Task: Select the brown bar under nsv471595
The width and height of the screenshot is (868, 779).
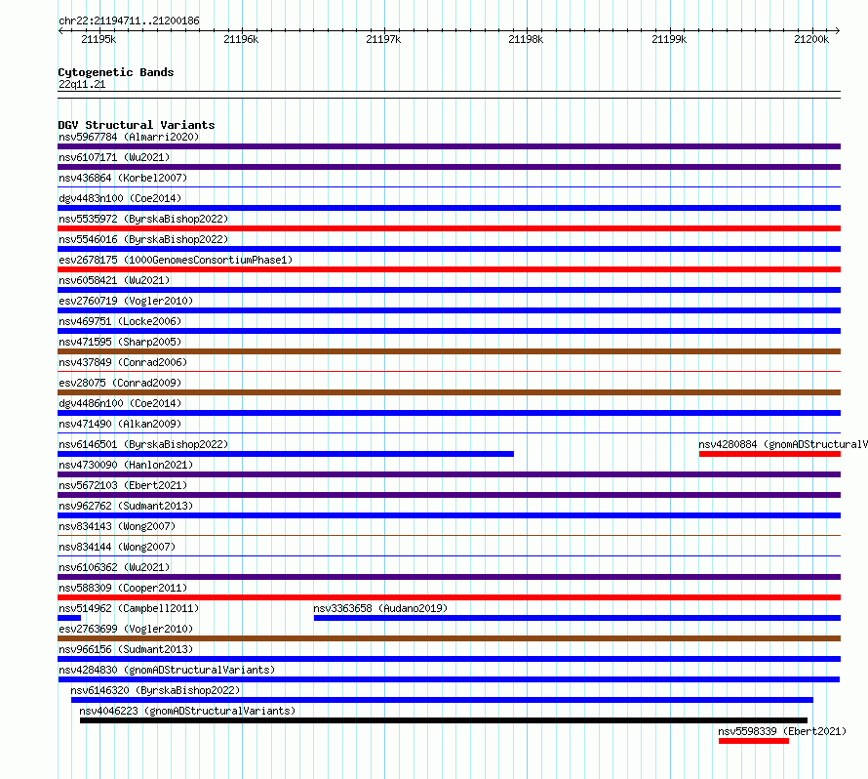Action: [x=449, y=351]
